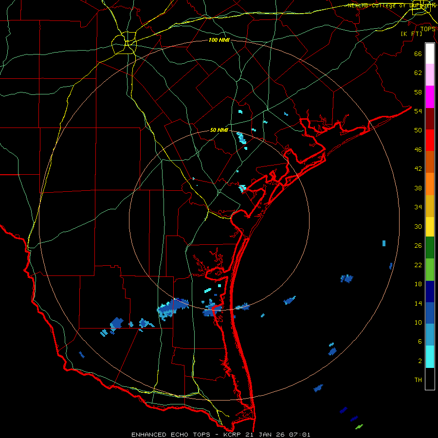Click the '42' legend value

(418, 169)
